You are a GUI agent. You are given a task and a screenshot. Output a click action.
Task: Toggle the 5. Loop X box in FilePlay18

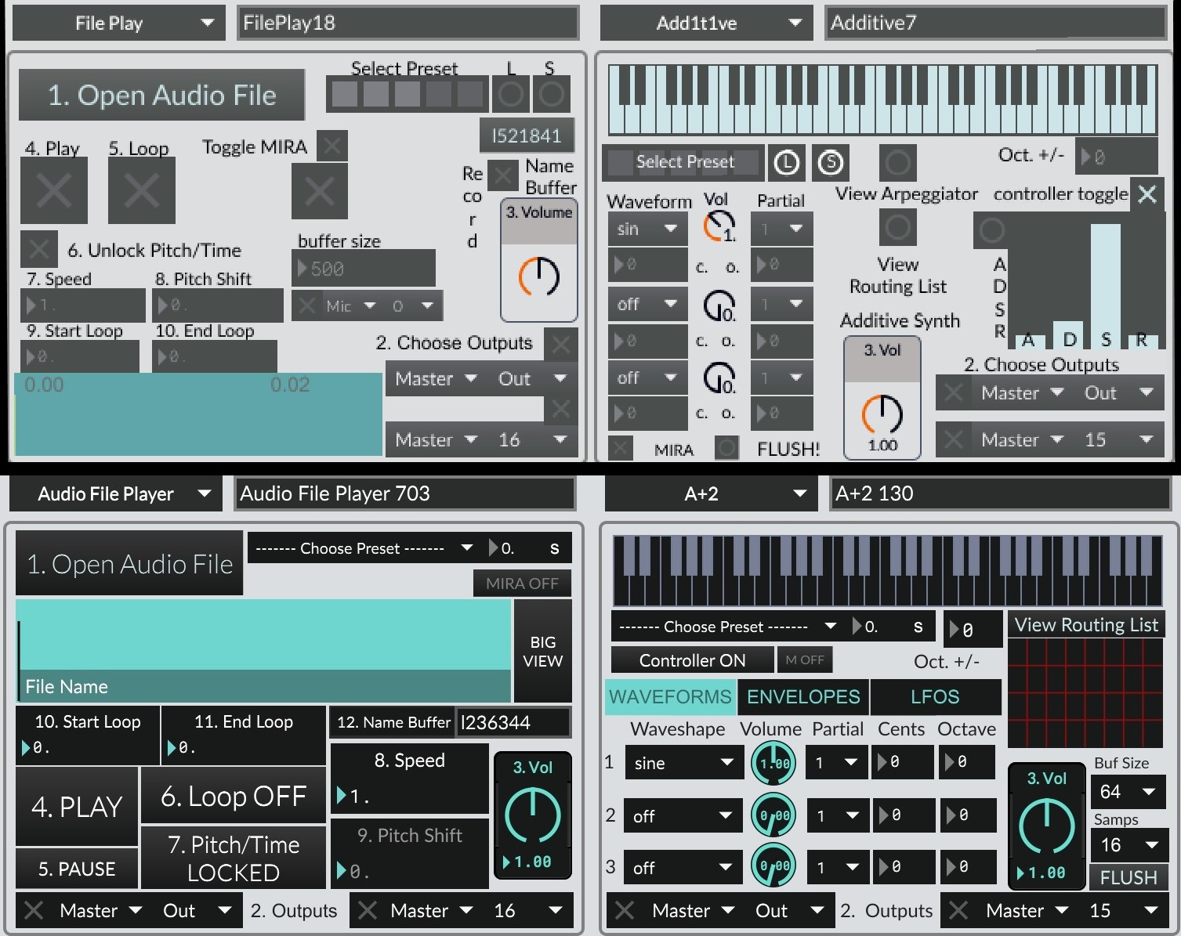(142, 190)
